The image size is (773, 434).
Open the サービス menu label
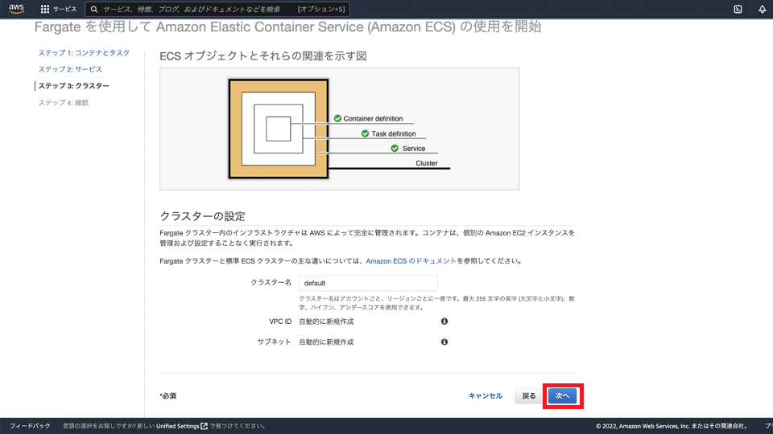[64, 9]
